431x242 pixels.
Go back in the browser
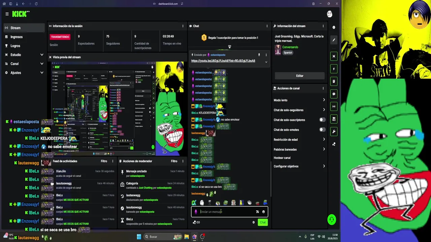23,4
